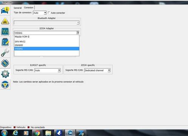
Task: Open the chip module programming icon
Action: [5, 63]
